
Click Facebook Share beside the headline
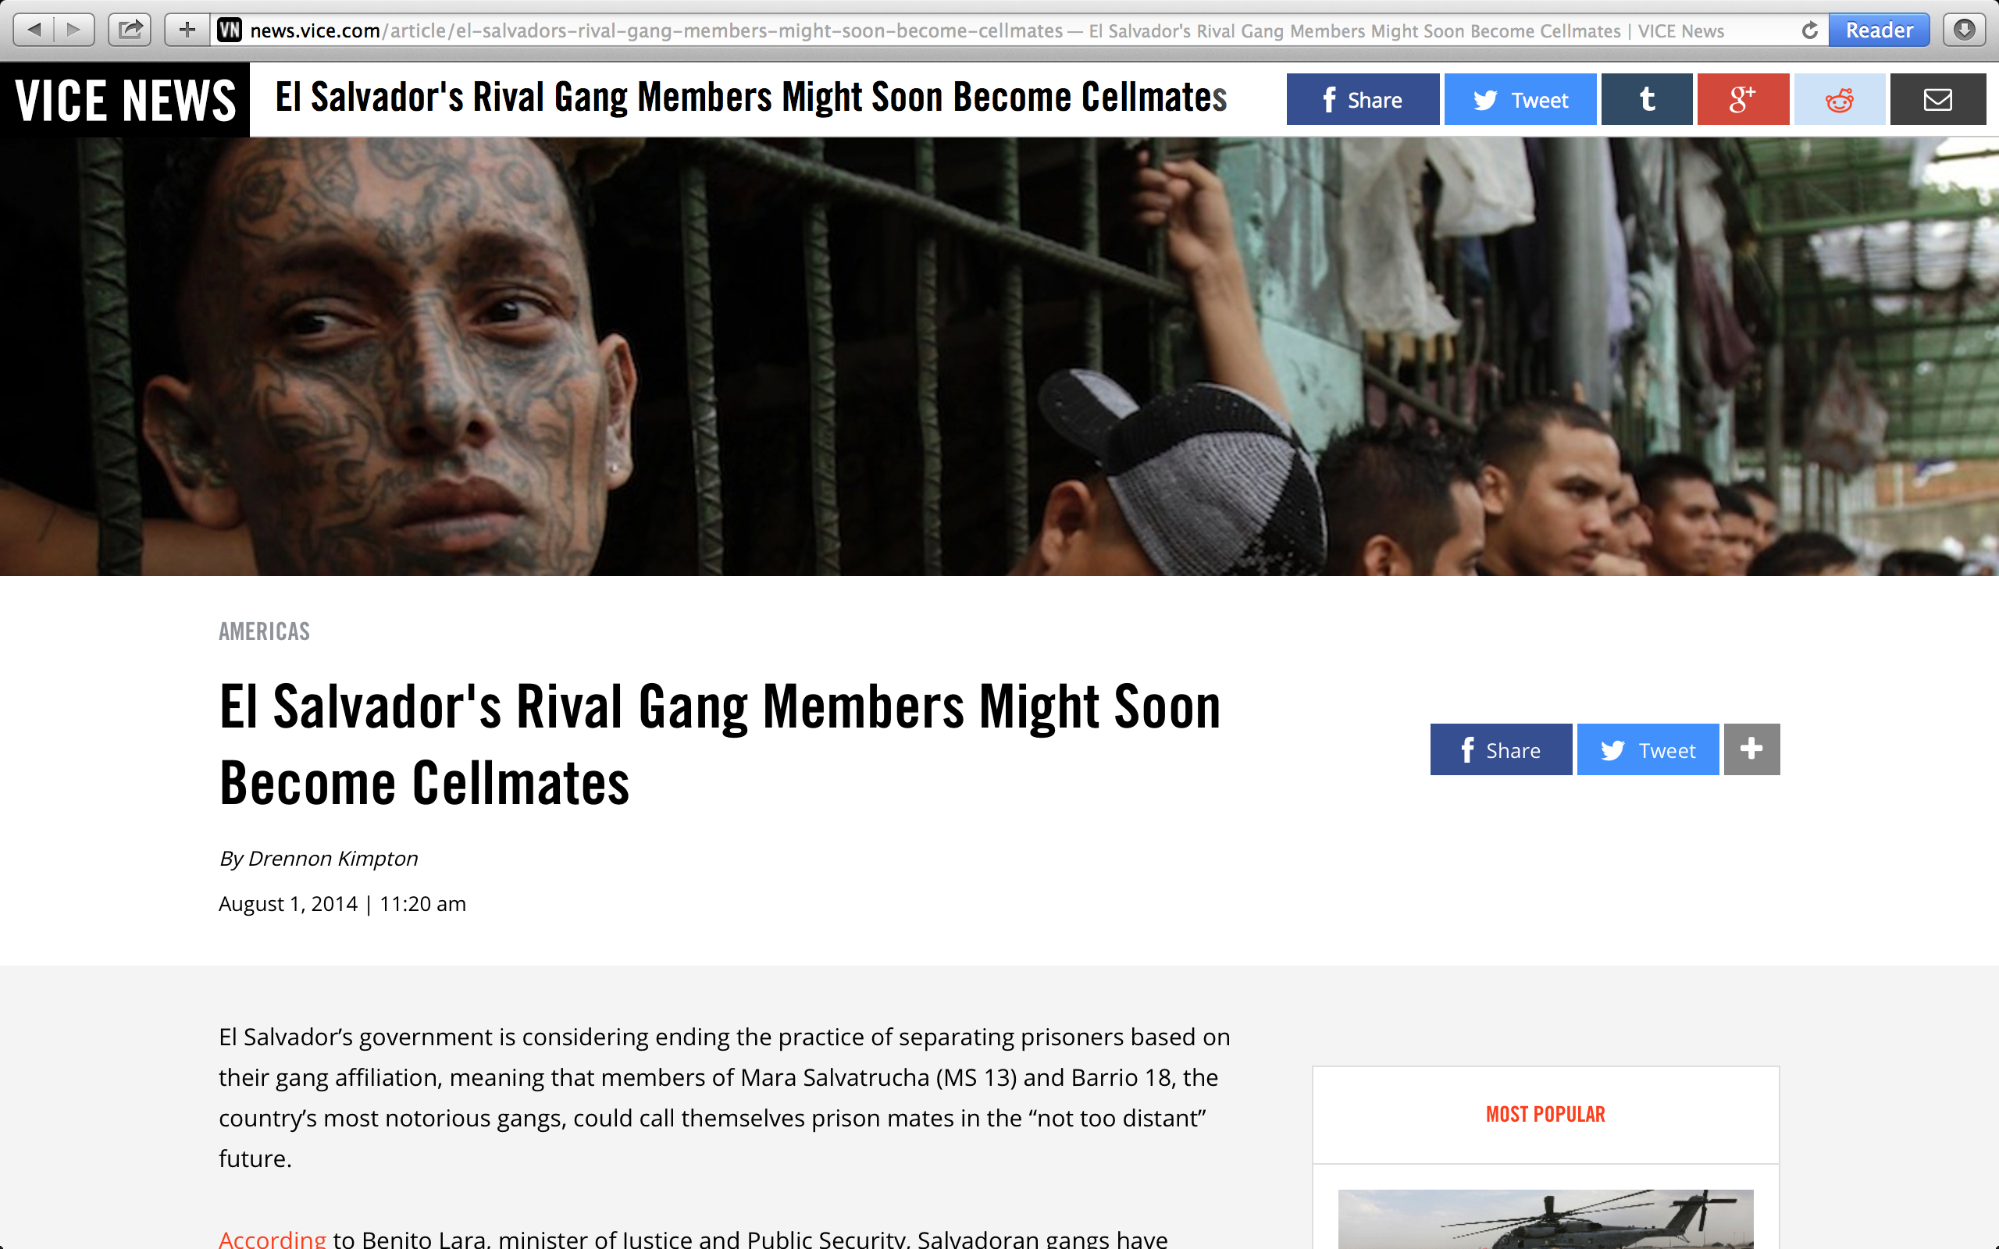[x=1501, y=749]
